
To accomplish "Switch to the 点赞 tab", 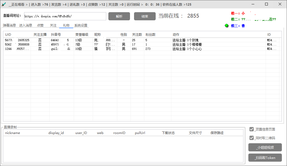I will (x=40, y=25).
